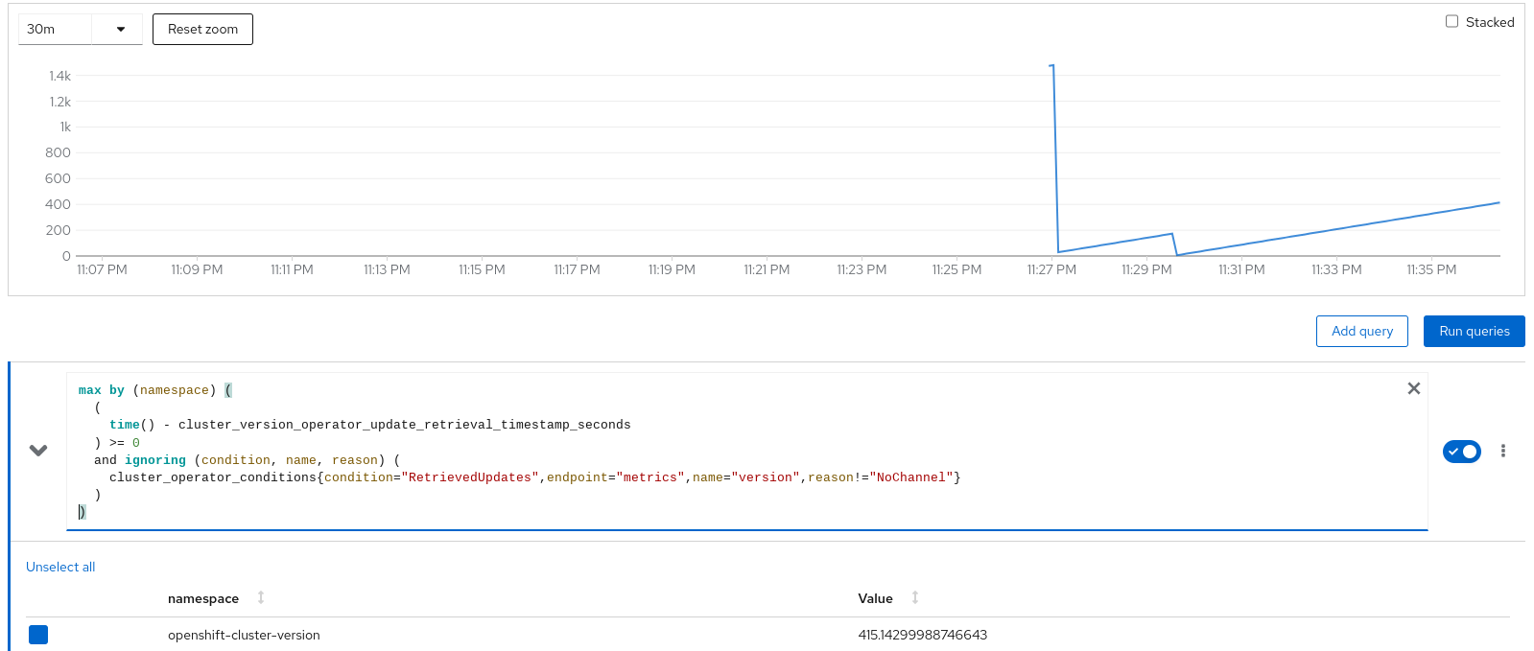Sort by Value column sort icon
The image size is (1534, 651).
[915, 597]
